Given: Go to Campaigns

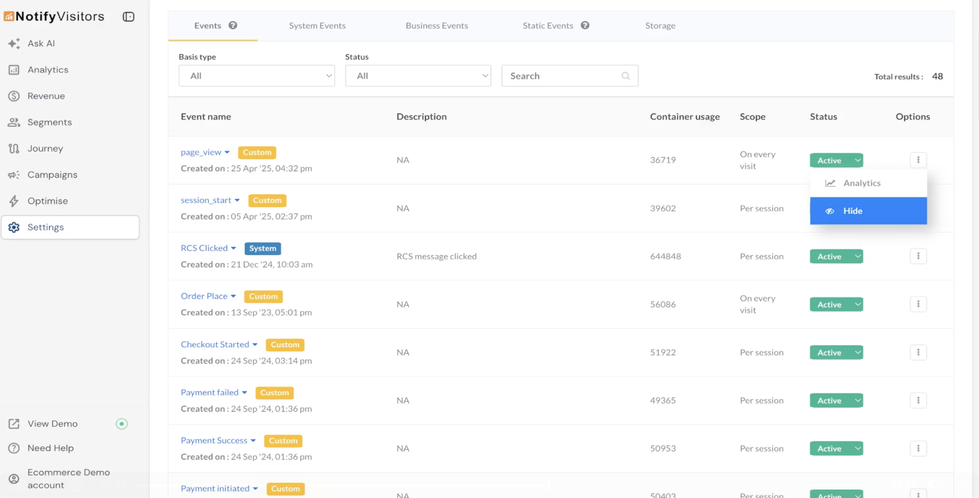Looking at the screenshot, I should pos(52,174).
